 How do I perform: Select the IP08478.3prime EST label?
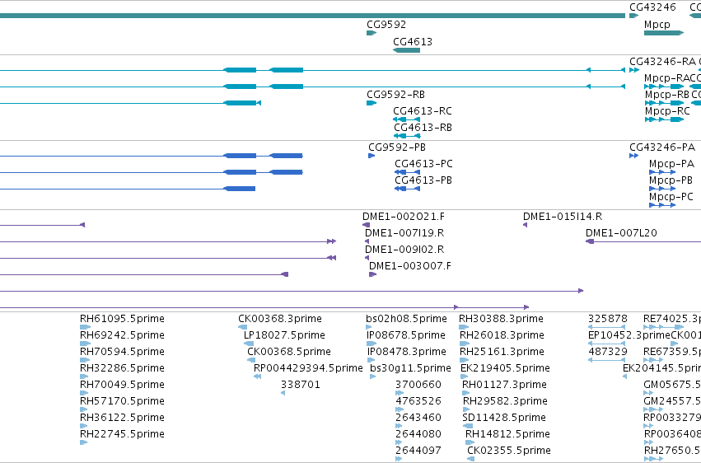tap(407, 352)
